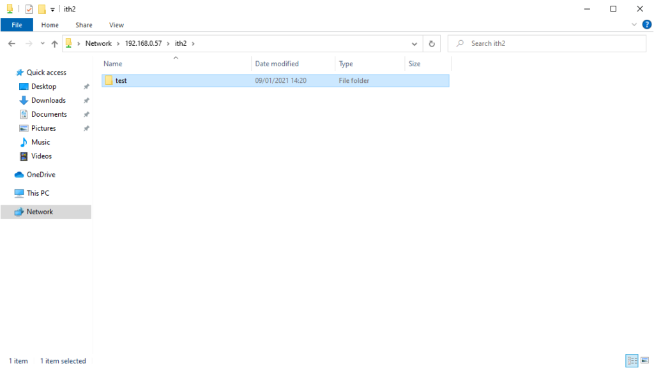Open This PC in the navigation pane
The image size is (654, 368).
tap(38, 193)
